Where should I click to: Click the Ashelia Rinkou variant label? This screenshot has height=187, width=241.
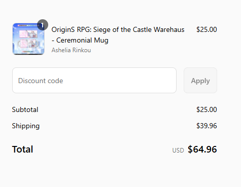pos(71,50)
